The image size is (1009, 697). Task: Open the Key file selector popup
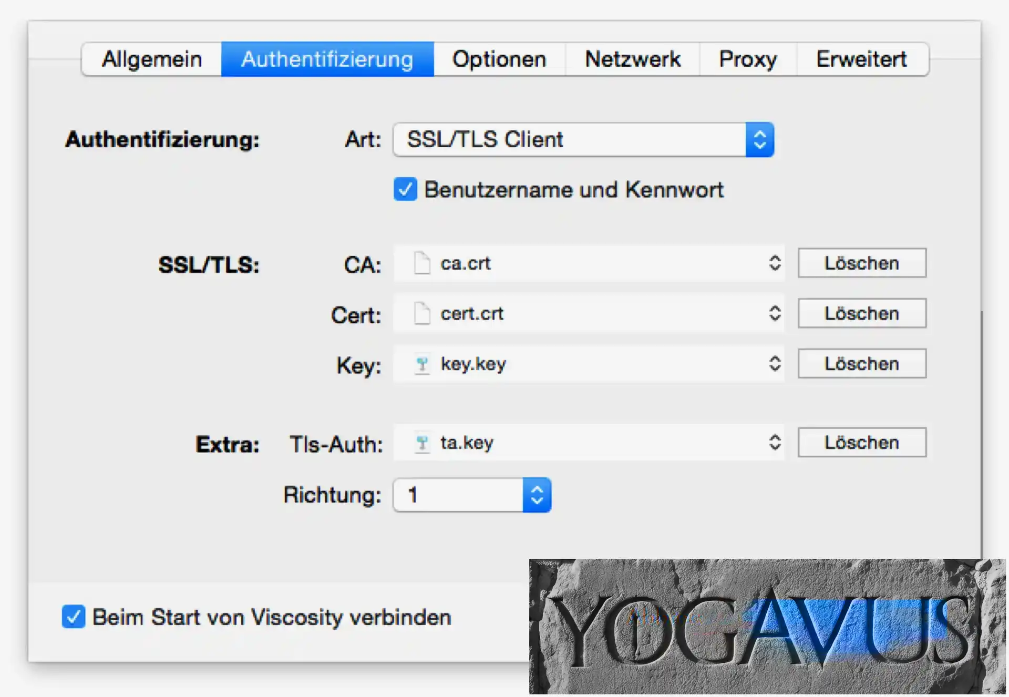point(775,364)
